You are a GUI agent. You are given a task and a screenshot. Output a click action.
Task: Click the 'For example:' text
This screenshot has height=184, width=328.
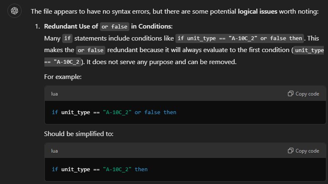pyautogui.click(x=63, y=77)
